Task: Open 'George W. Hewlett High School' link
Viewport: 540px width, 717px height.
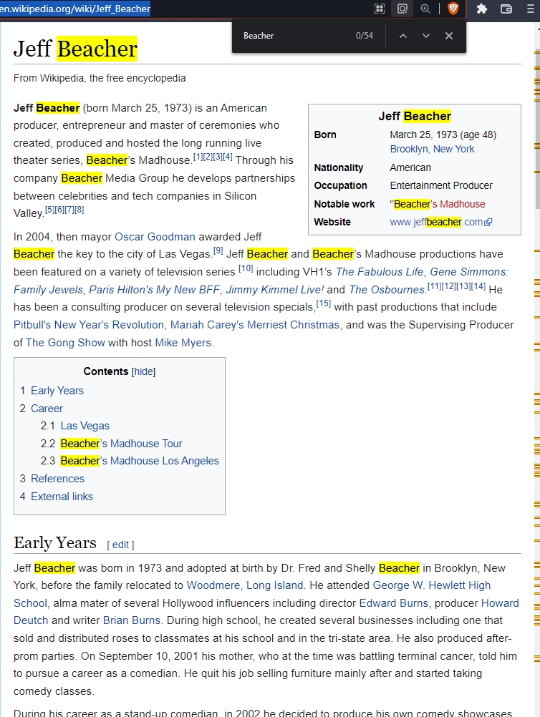Action: [x=432, y=585]
